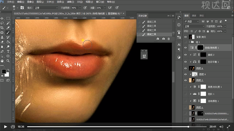This screenshot has width=234, height=131.
Task: Select the Ellipse shape tool
Action: click(x=8, y=56)
